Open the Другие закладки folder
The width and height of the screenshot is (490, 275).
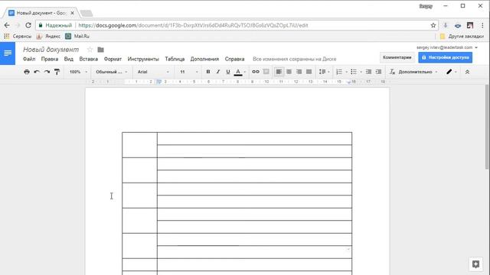pos(462,36)
